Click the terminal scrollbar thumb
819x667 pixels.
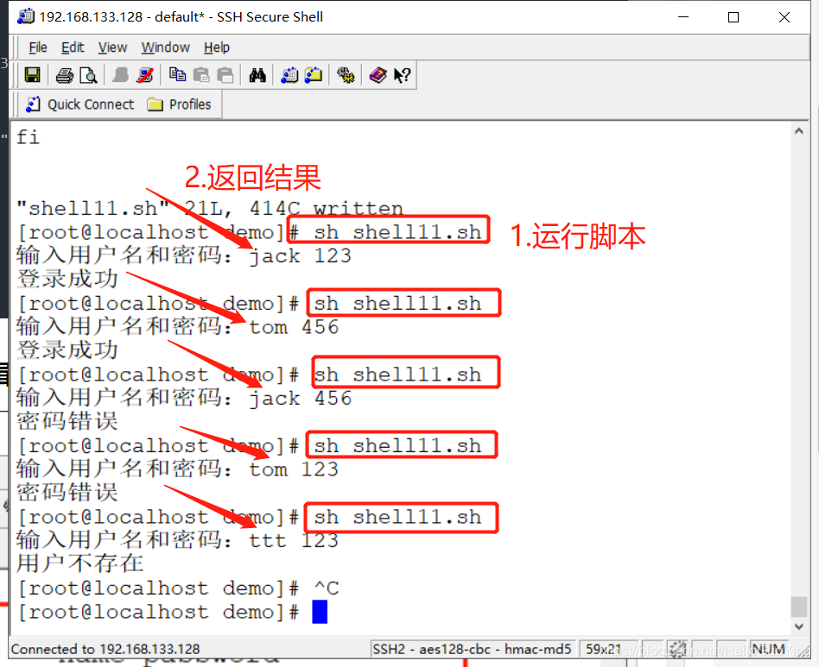[798, 607]
